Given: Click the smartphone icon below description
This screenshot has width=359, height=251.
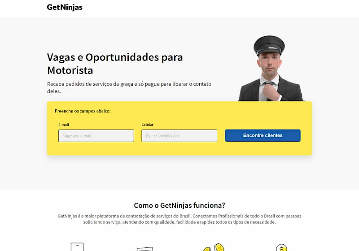Looking at the screenshot, I should [x=77, y=247].
